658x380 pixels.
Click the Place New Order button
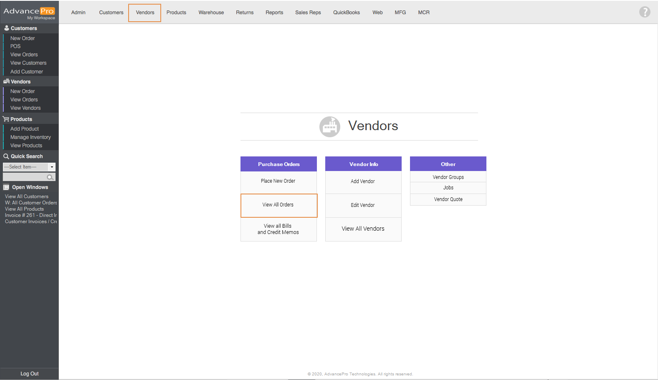tap(278, 181)
